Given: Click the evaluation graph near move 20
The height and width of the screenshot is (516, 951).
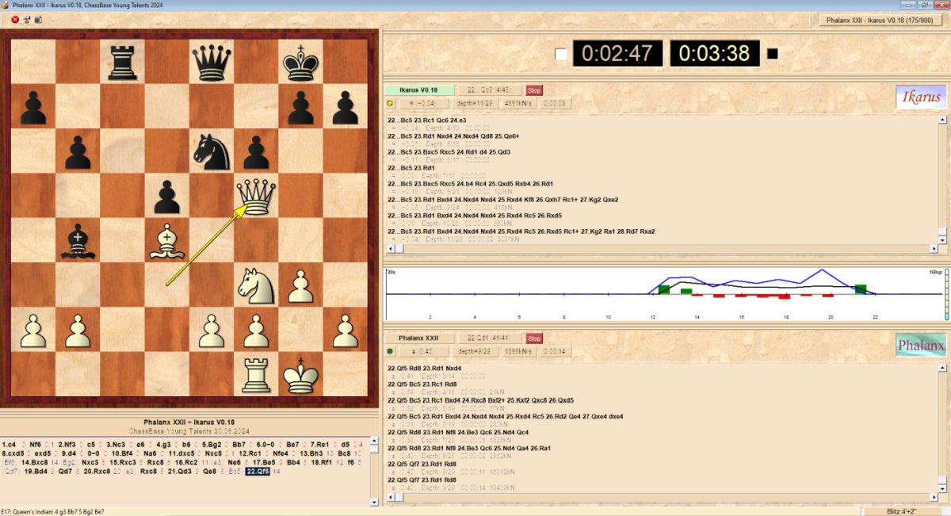Looking at the screenshot, I should click(x=831, y=293).
